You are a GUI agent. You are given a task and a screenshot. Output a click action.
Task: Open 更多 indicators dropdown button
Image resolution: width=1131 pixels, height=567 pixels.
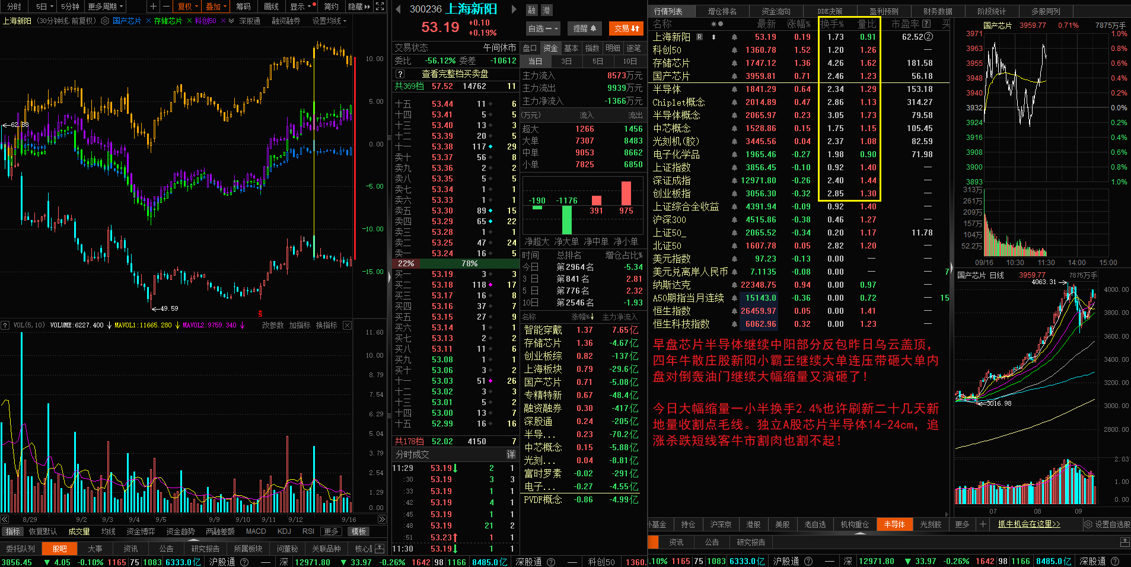[x=332, y=531]
